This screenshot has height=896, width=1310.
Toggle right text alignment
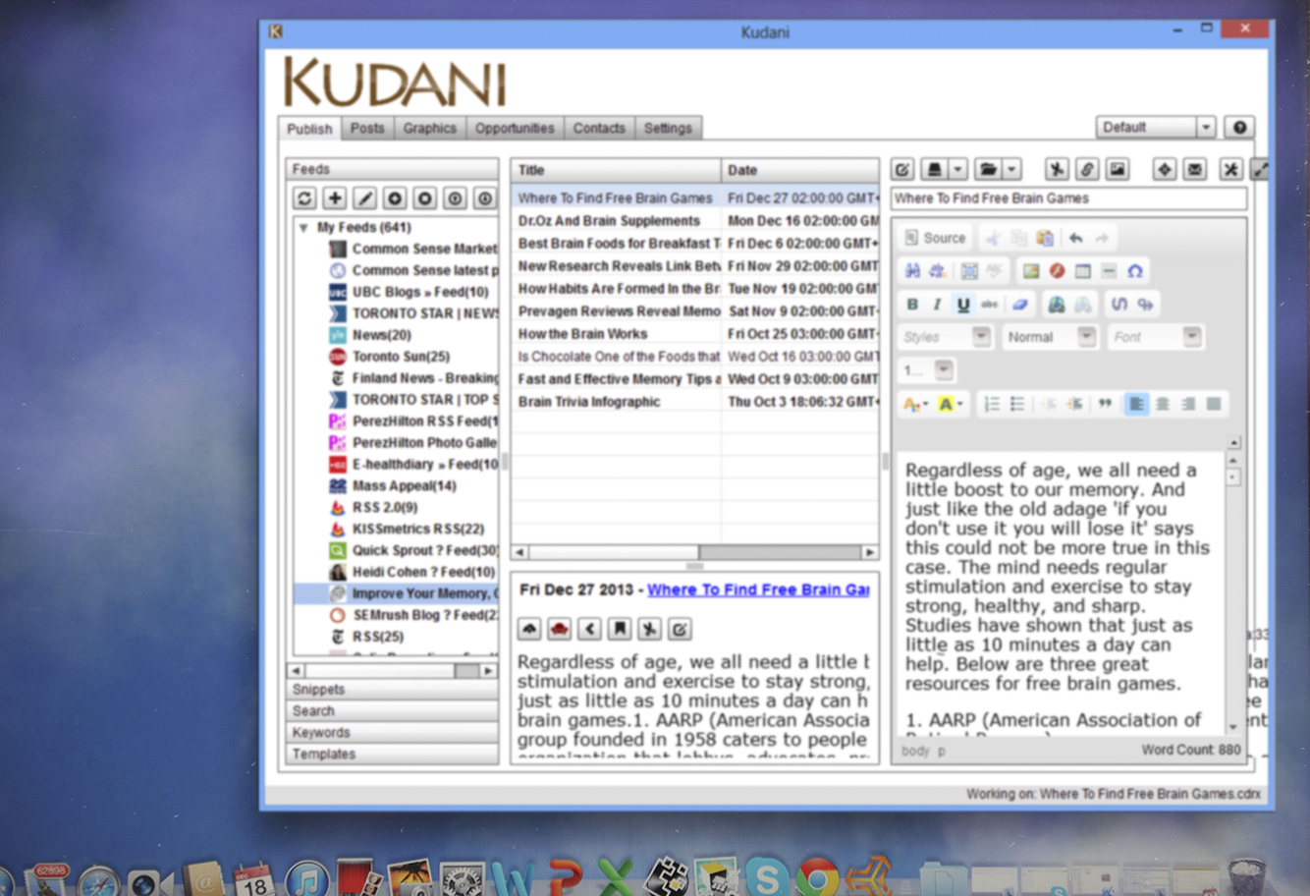pos(1188,404)
